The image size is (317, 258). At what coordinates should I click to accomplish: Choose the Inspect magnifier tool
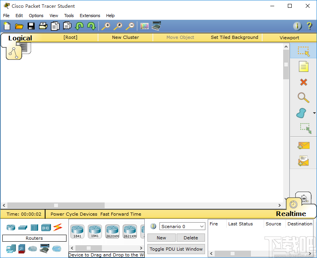click(303, 98)
